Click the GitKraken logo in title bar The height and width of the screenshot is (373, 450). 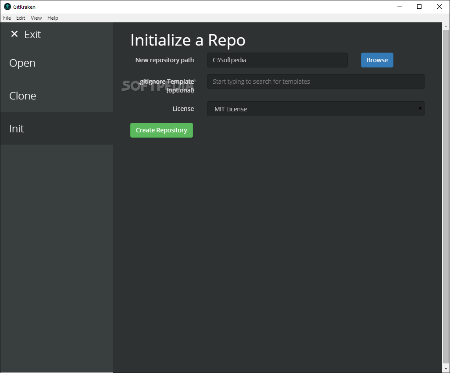click(7, 7)
